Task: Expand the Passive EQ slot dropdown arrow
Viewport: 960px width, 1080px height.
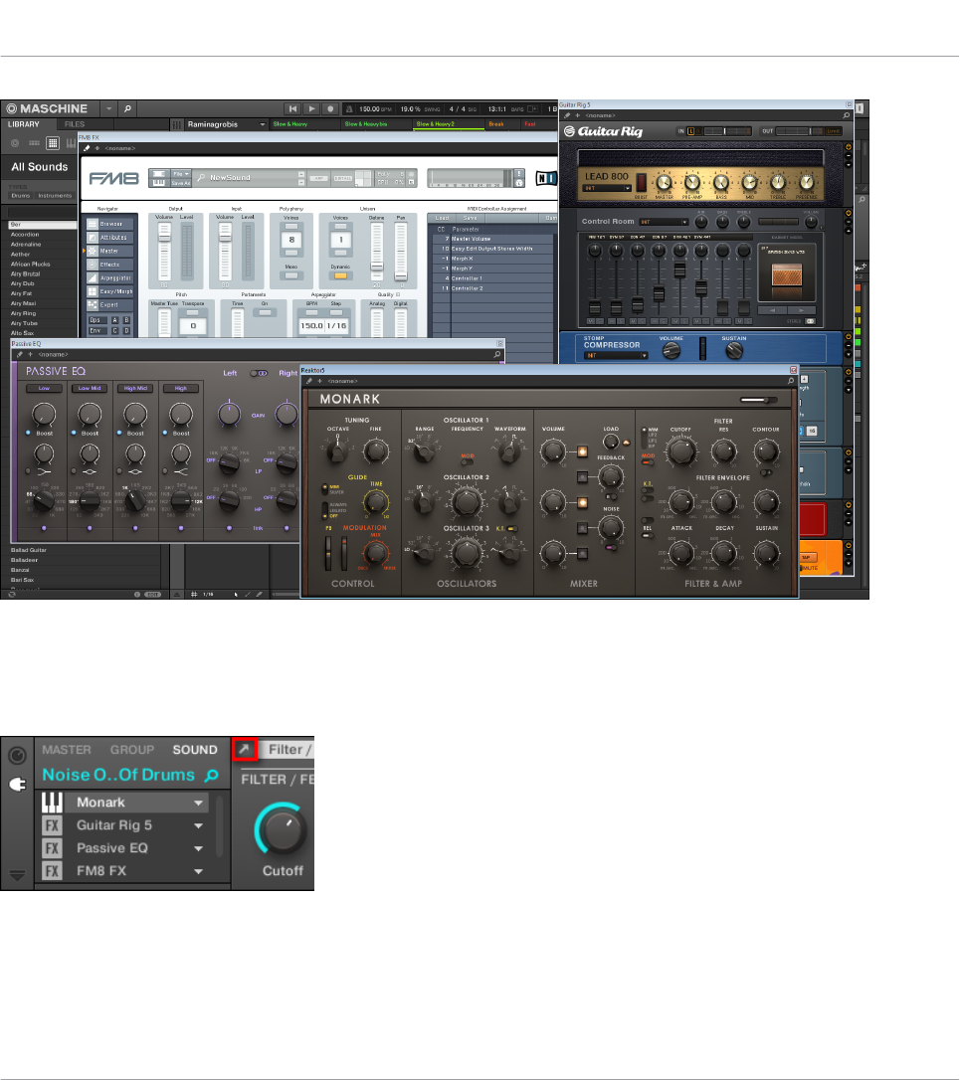Action: 199,849
